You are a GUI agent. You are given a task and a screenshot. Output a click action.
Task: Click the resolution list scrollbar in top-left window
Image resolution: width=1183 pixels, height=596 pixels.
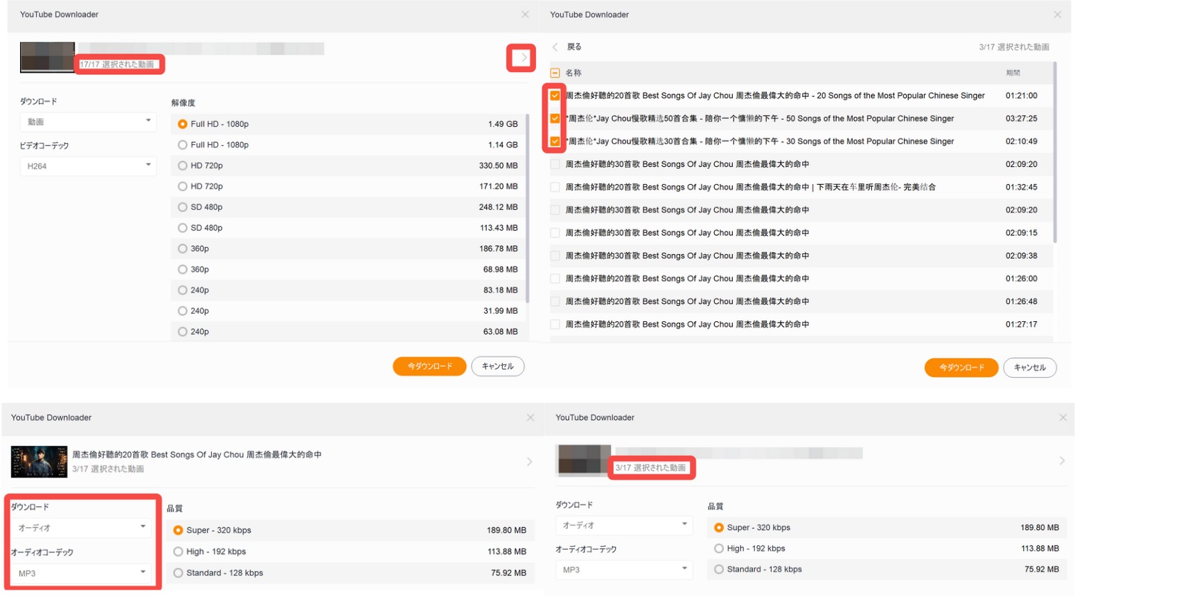coord(528,208)
